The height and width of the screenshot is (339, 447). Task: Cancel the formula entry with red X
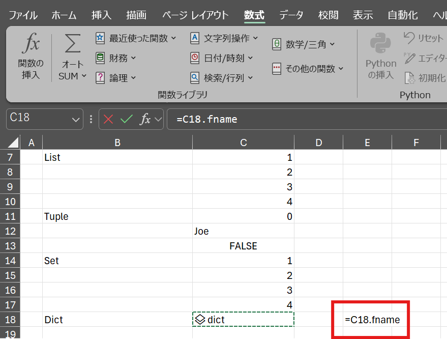click(108, 119)
